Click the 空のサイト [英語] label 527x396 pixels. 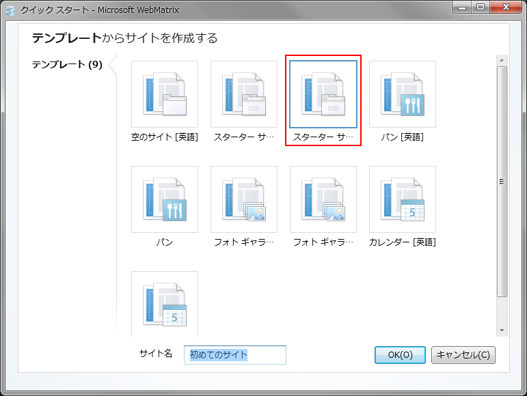tap(165, 137)
